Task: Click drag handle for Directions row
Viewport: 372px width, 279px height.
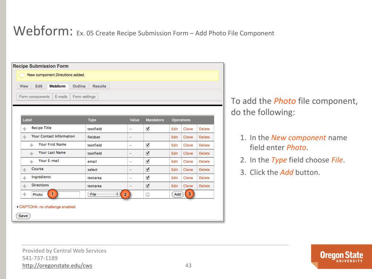Action: click(x=24, y=186)
